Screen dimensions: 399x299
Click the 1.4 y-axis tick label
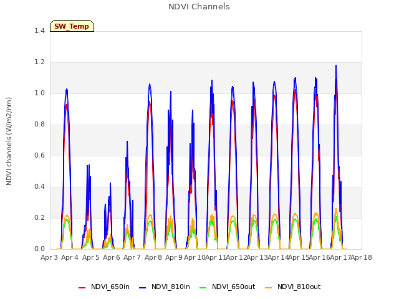[39, 31]
